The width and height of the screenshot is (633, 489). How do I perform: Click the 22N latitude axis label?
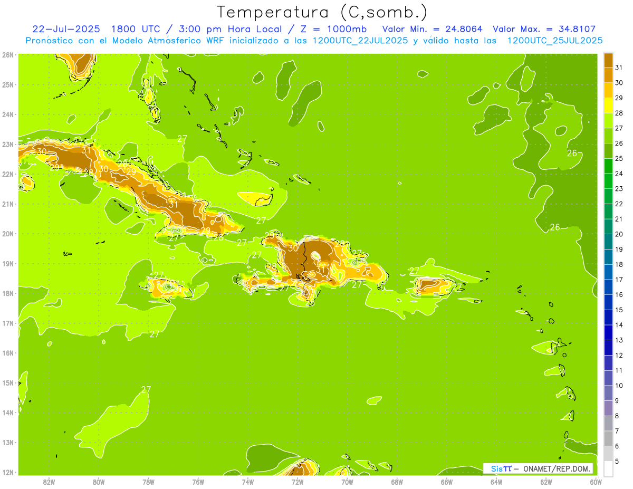pos(7,174)
